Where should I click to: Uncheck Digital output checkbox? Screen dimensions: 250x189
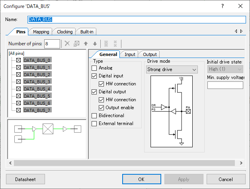94,92
